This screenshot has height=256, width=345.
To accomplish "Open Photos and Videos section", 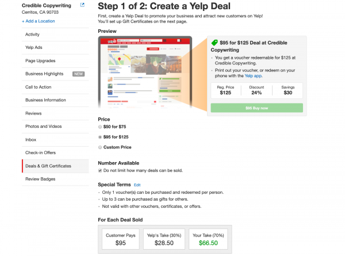I will pos(55,127).
